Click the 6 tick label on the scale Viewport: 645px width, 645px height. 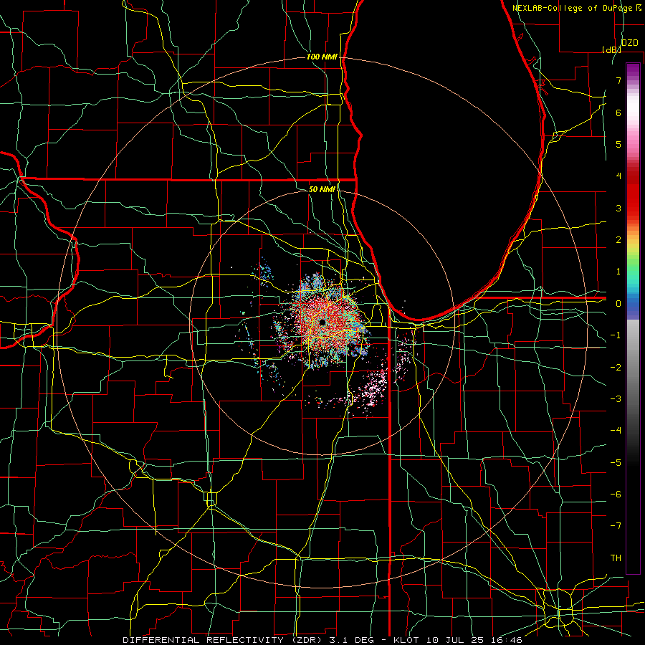click(618, 113)
